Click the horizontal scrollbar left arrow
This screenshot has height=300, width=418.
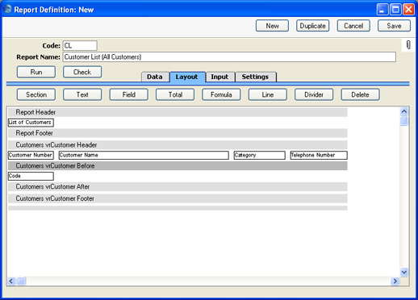click(11, 281)
